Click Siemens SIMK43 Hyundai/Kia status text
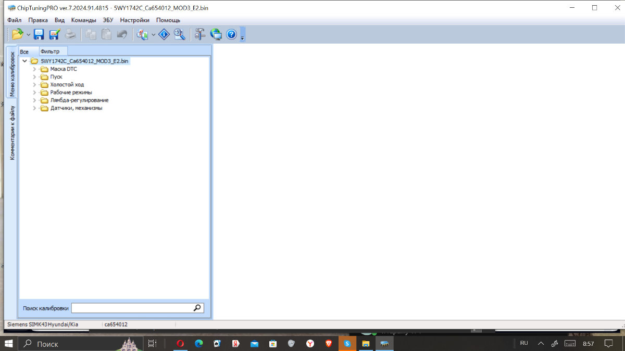 click(43, 324)
